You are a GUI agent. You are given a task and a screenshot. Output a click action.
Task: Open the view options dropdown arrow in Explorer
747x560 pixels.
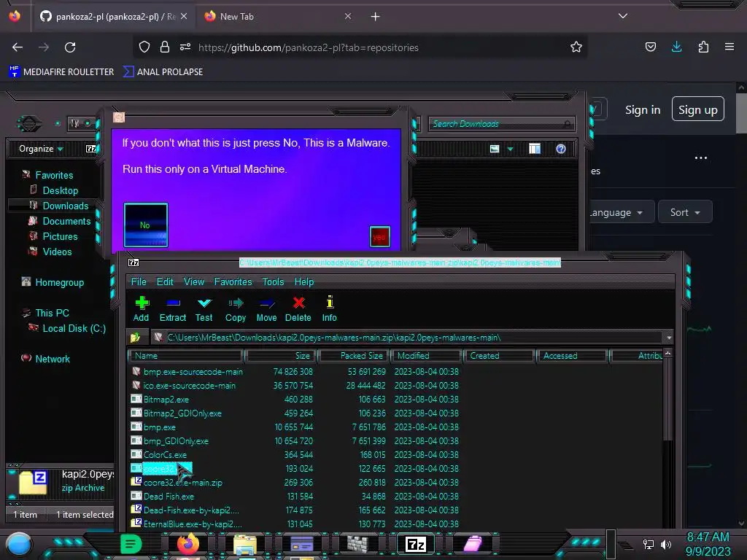pyautogui.click(x=510, y=149)
